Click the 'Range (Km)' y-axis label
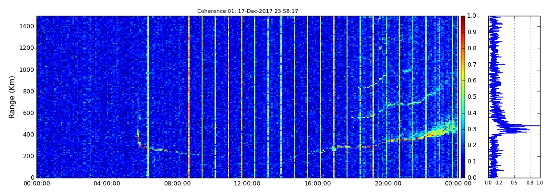 point(12,96)
